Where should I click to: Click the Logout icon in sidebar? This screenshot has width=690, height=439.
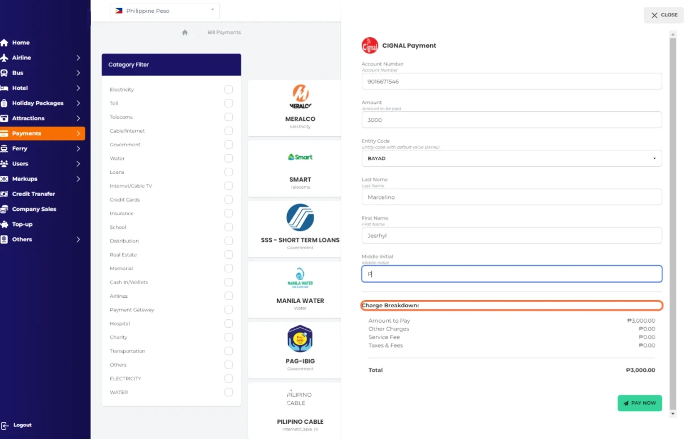pyautogui.click(x=5, y=425)
